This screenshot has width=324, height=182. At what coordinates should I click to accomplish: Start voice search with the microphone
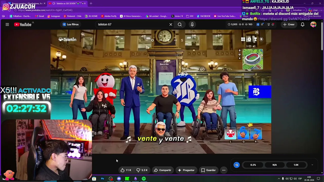[192, 25]
